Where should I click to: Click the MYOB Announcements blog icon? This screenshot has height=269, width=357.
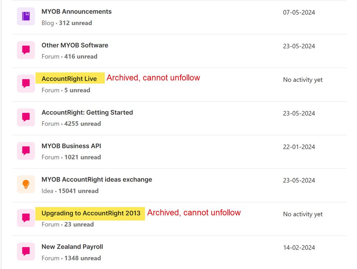(x=26, y=16)
